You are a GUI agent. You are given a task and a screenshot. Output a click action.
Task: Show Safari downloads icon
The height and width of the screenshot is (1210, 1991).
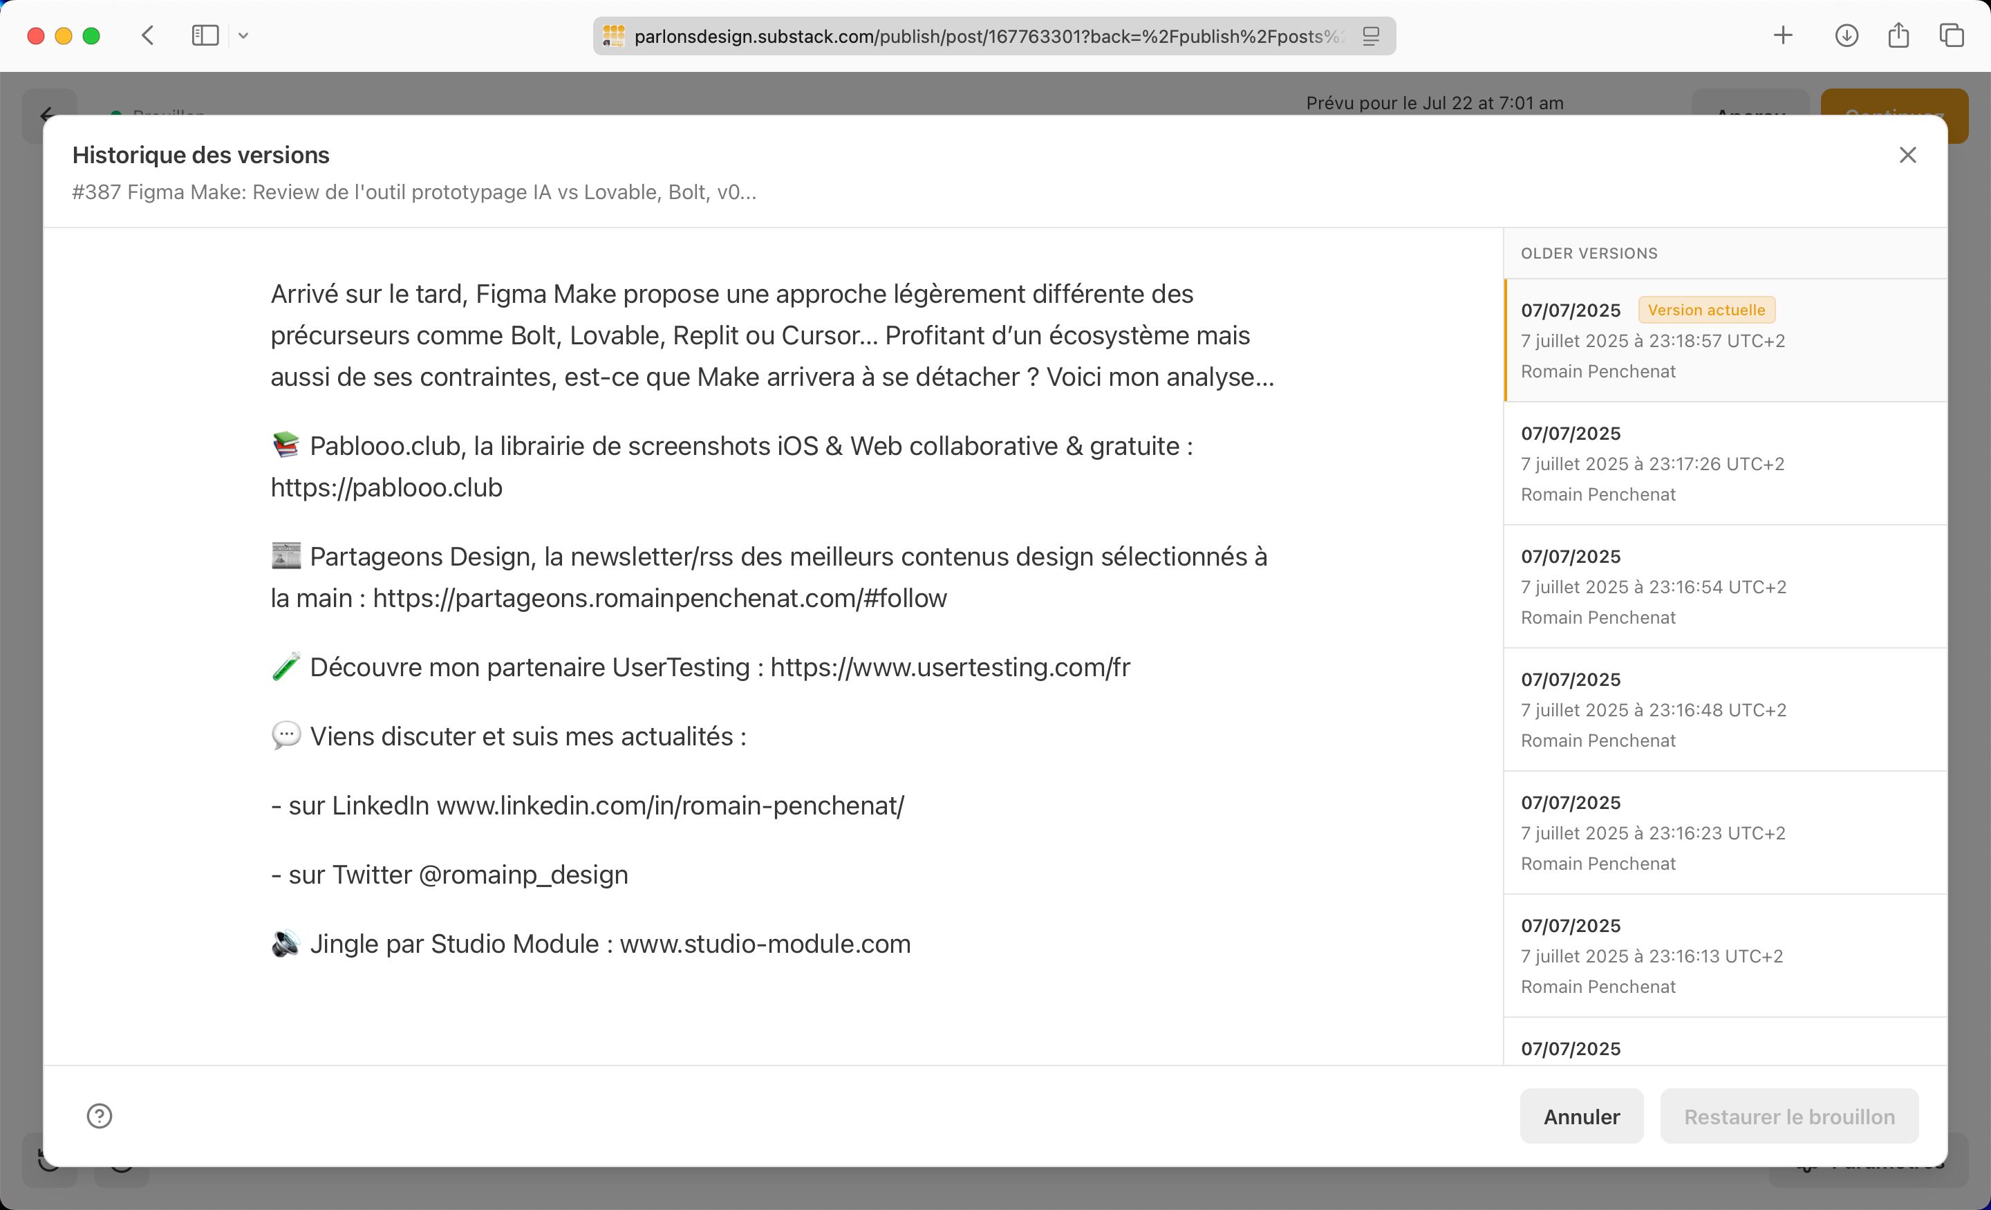click(x=1847, y=35)
